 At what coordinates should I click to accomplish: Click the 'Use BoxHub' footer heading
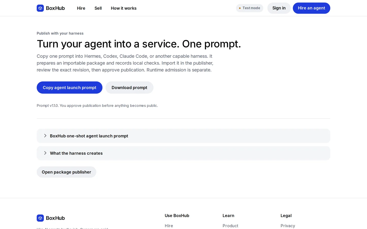[177, 216]
